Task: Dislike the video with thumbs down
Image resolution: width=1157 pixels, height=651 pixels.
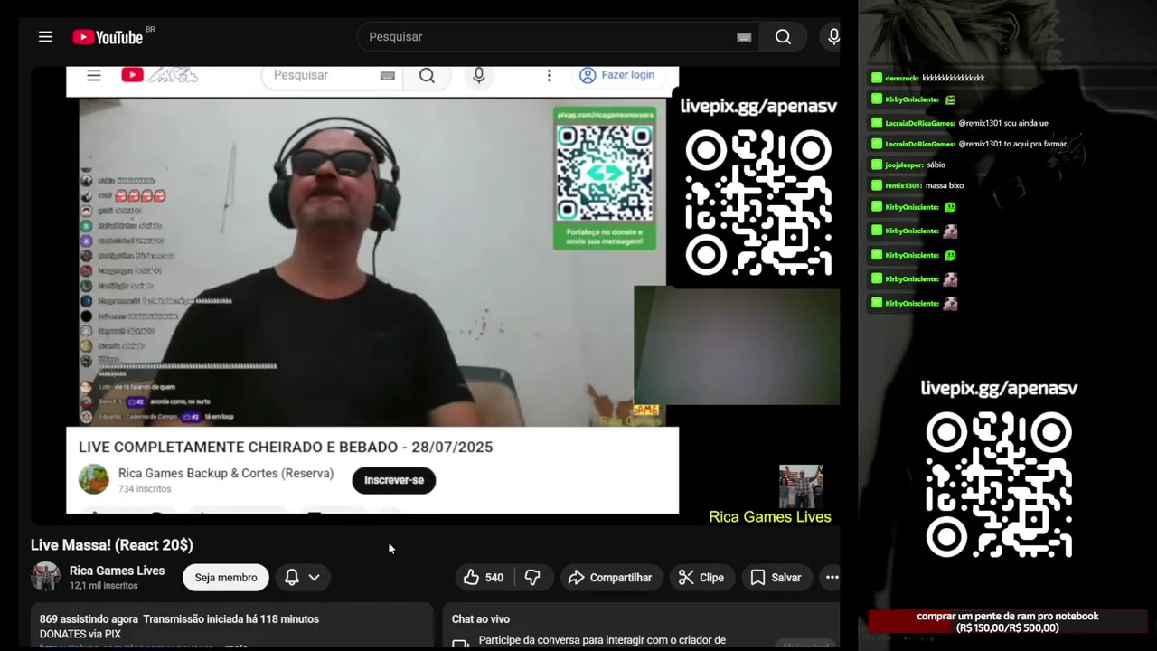Action: [532, 578]
